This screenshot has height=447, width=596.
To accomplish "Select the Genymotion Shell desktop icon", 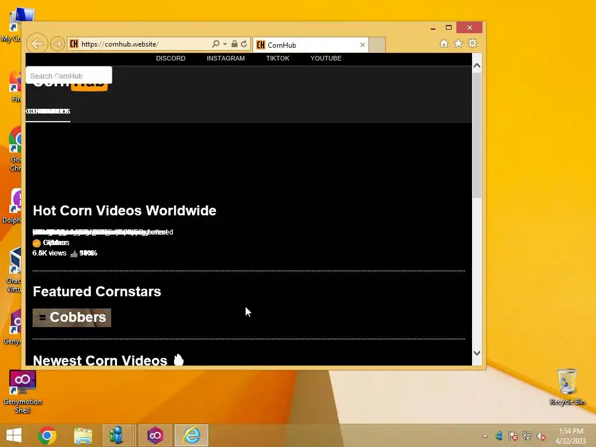I will 23,392.
